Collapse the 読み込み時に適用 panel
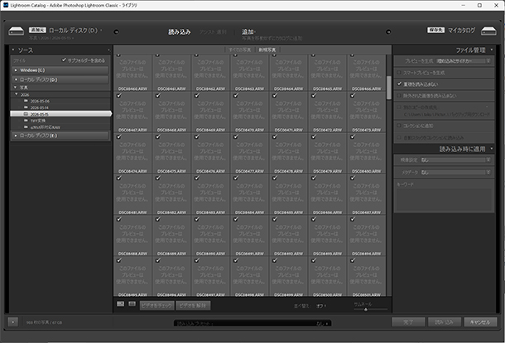505x343 pixels. coord(492,149)
